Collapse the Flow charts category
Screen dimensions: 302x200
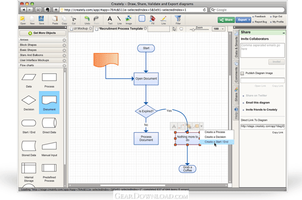(x=64, y=65)
